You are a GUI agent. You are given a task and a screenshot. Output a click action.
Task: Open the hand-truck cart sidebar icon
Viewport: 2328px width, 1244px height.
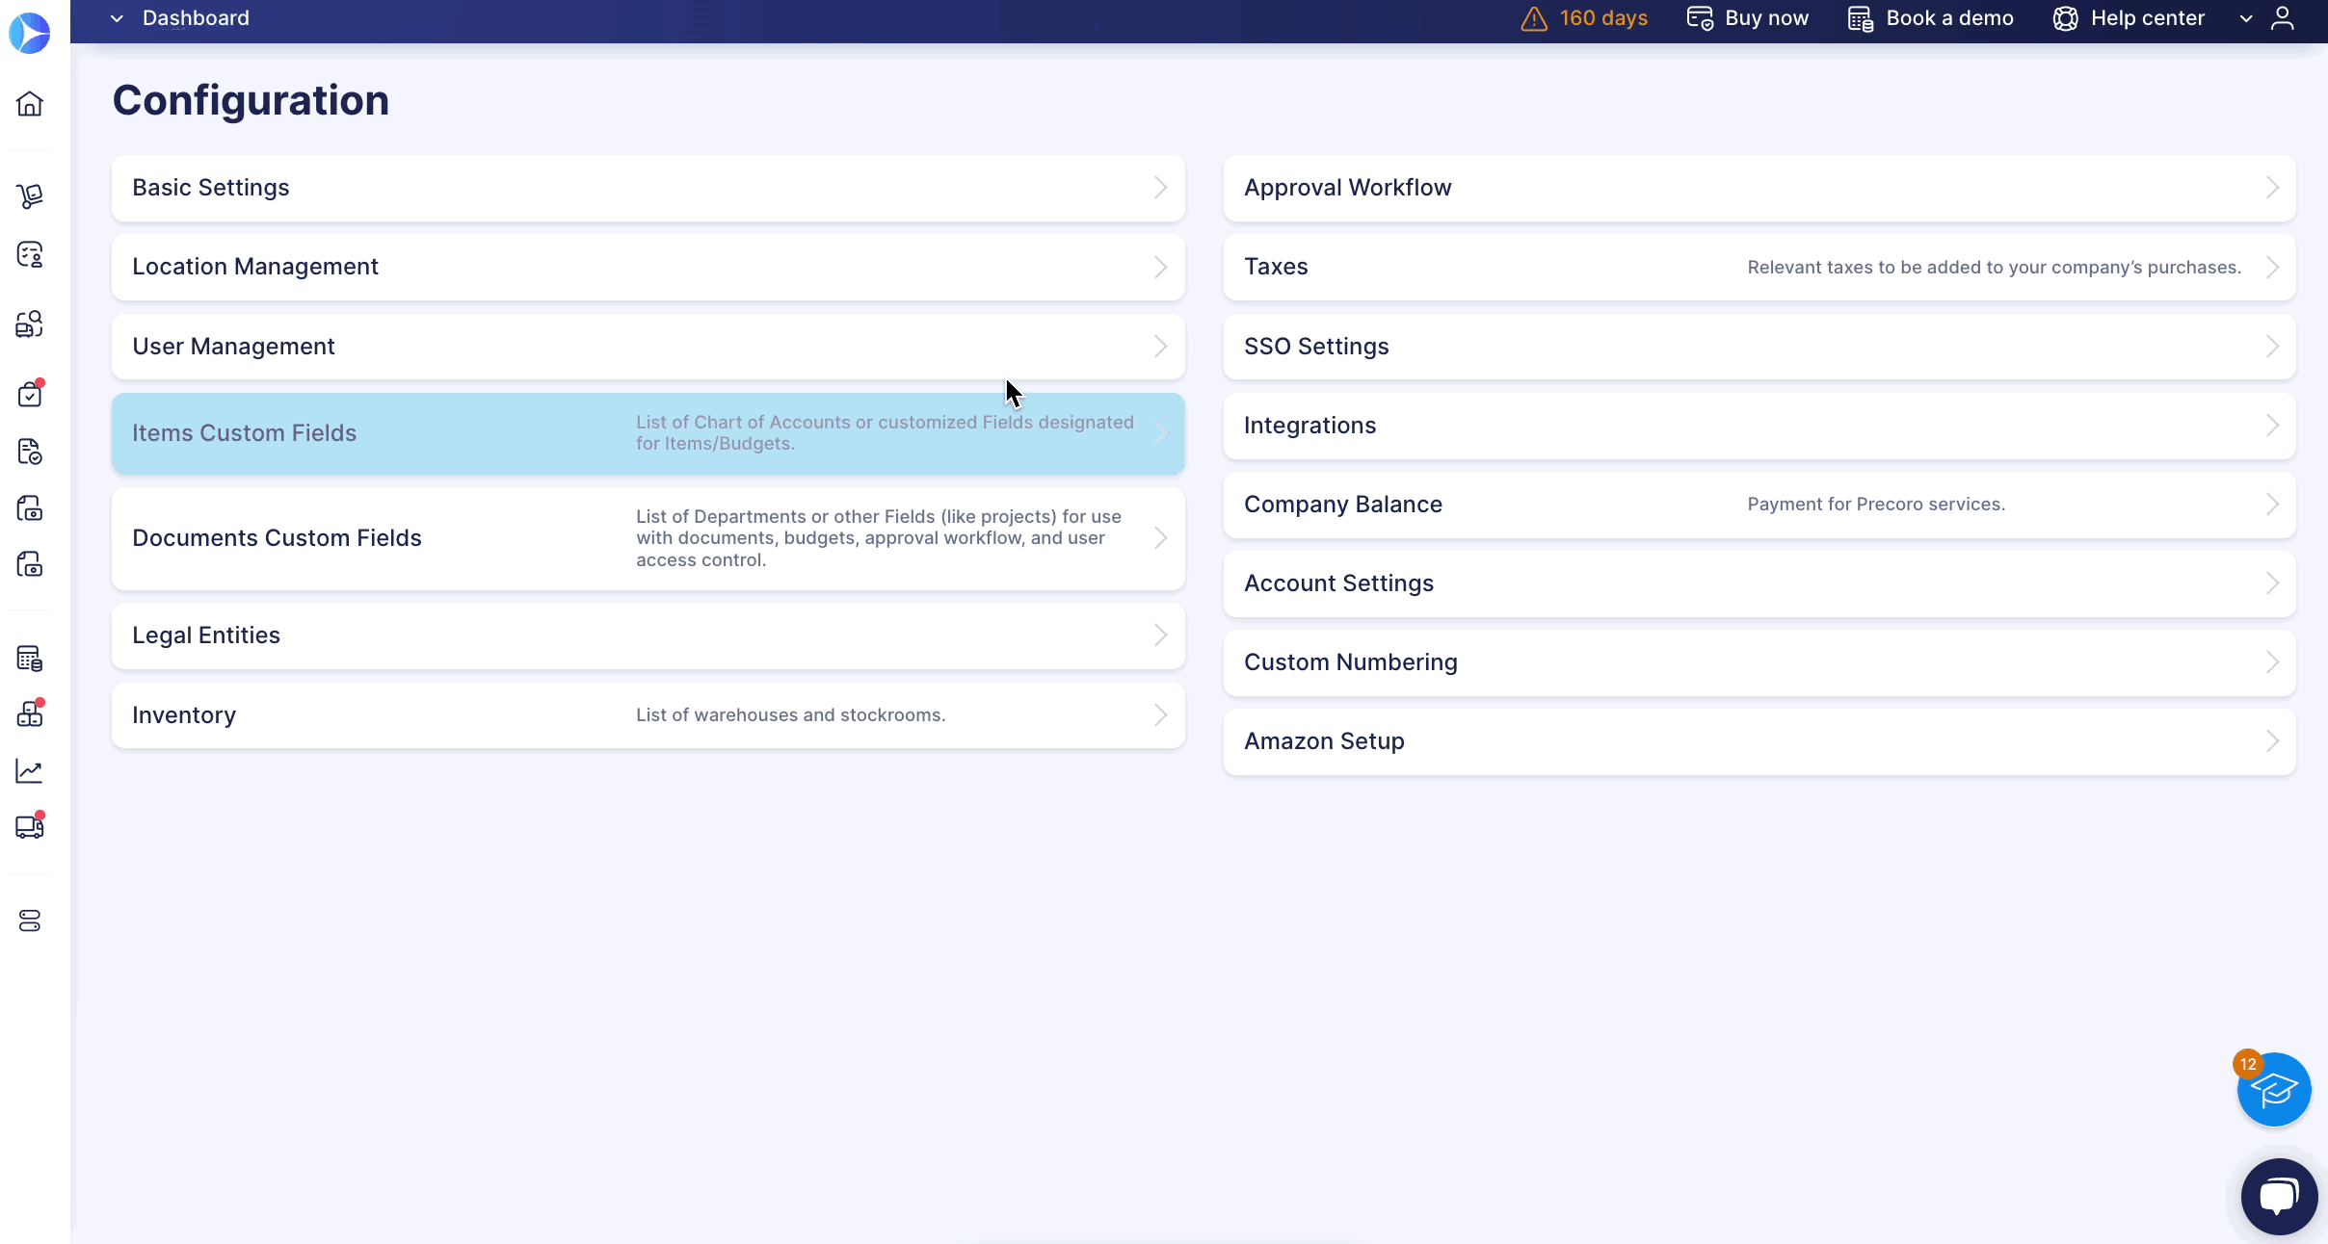(30, 196)
